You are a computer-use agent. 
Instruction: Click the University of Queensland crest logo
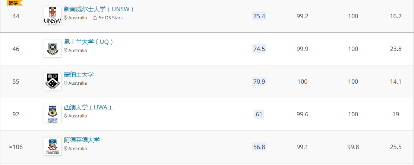(x=52, y=48)
